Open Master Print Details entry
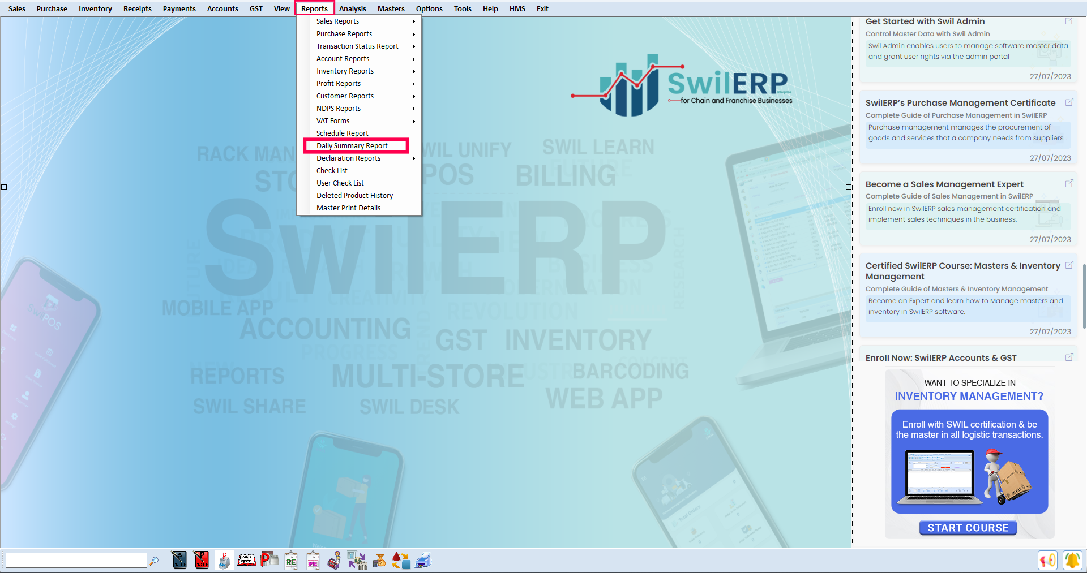The width and height of the screenshot is (1087, 573). (359, 208)
